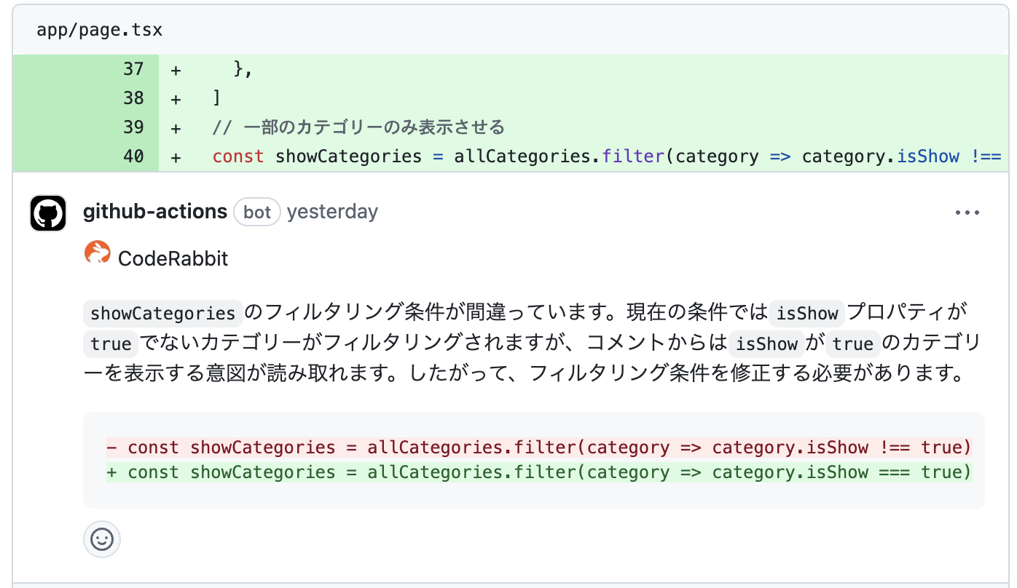Image resolution: width=1017 pixels, height=588 pixels.
Task: Click the isShow inline code span
Action: pos(806,313)
